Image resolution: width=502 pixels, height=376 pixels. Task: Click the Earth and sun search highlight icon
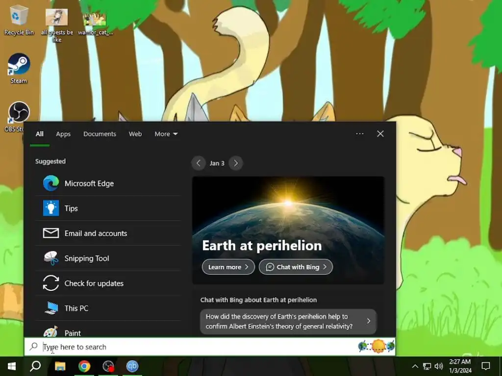point(376,347)
